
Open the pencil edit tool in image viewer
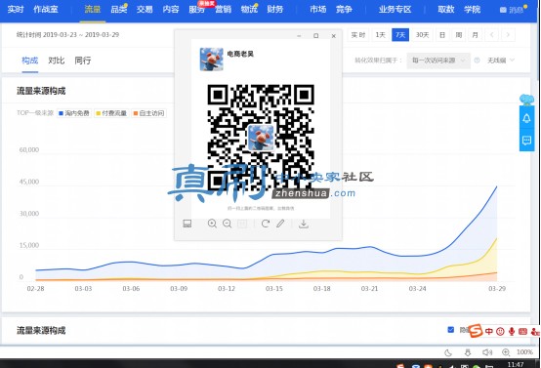coord(280,224)
